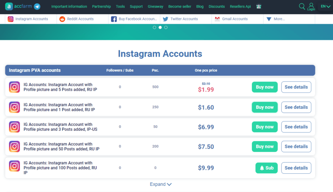Open the Giveaway menu item
Image resolution: width=333 pixels, height=192 pixels.
click(x=155, y=7)
